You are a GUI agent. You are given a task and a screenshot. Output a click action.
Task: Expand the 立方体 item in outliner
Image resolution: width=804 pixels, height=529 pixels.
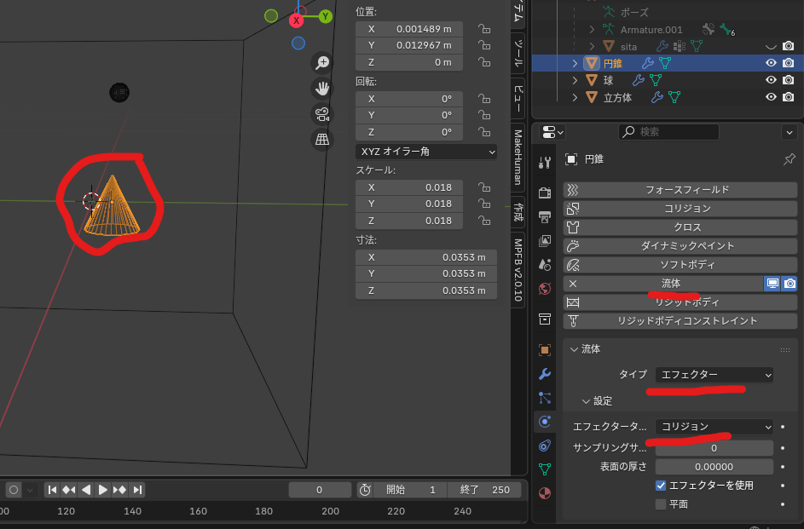pyautogui.click(x=576, y=97)
